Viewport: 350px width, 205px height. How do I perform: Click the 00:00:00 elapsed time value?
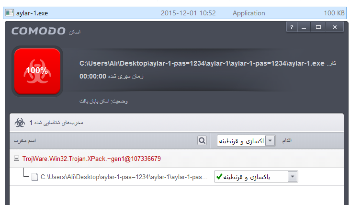click(x=93, y=76)
